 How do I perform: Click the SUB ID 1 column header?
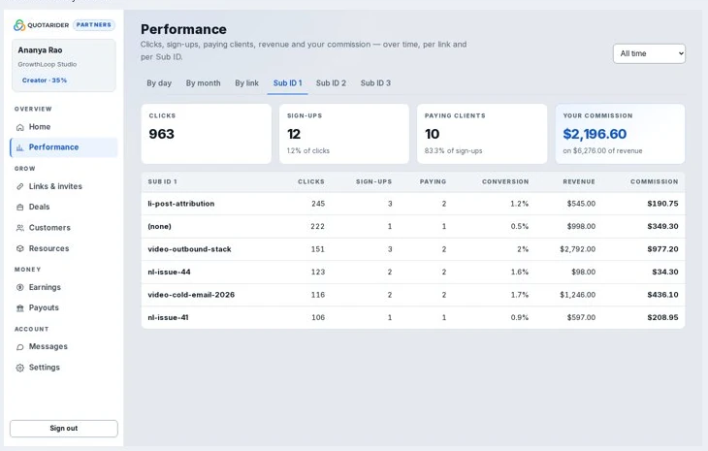pyautogui.click(x=162, y=182)
